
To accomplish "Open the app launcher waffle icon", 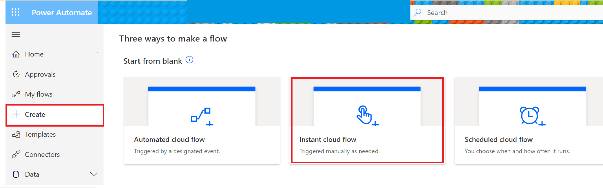I will coord(15,12).
